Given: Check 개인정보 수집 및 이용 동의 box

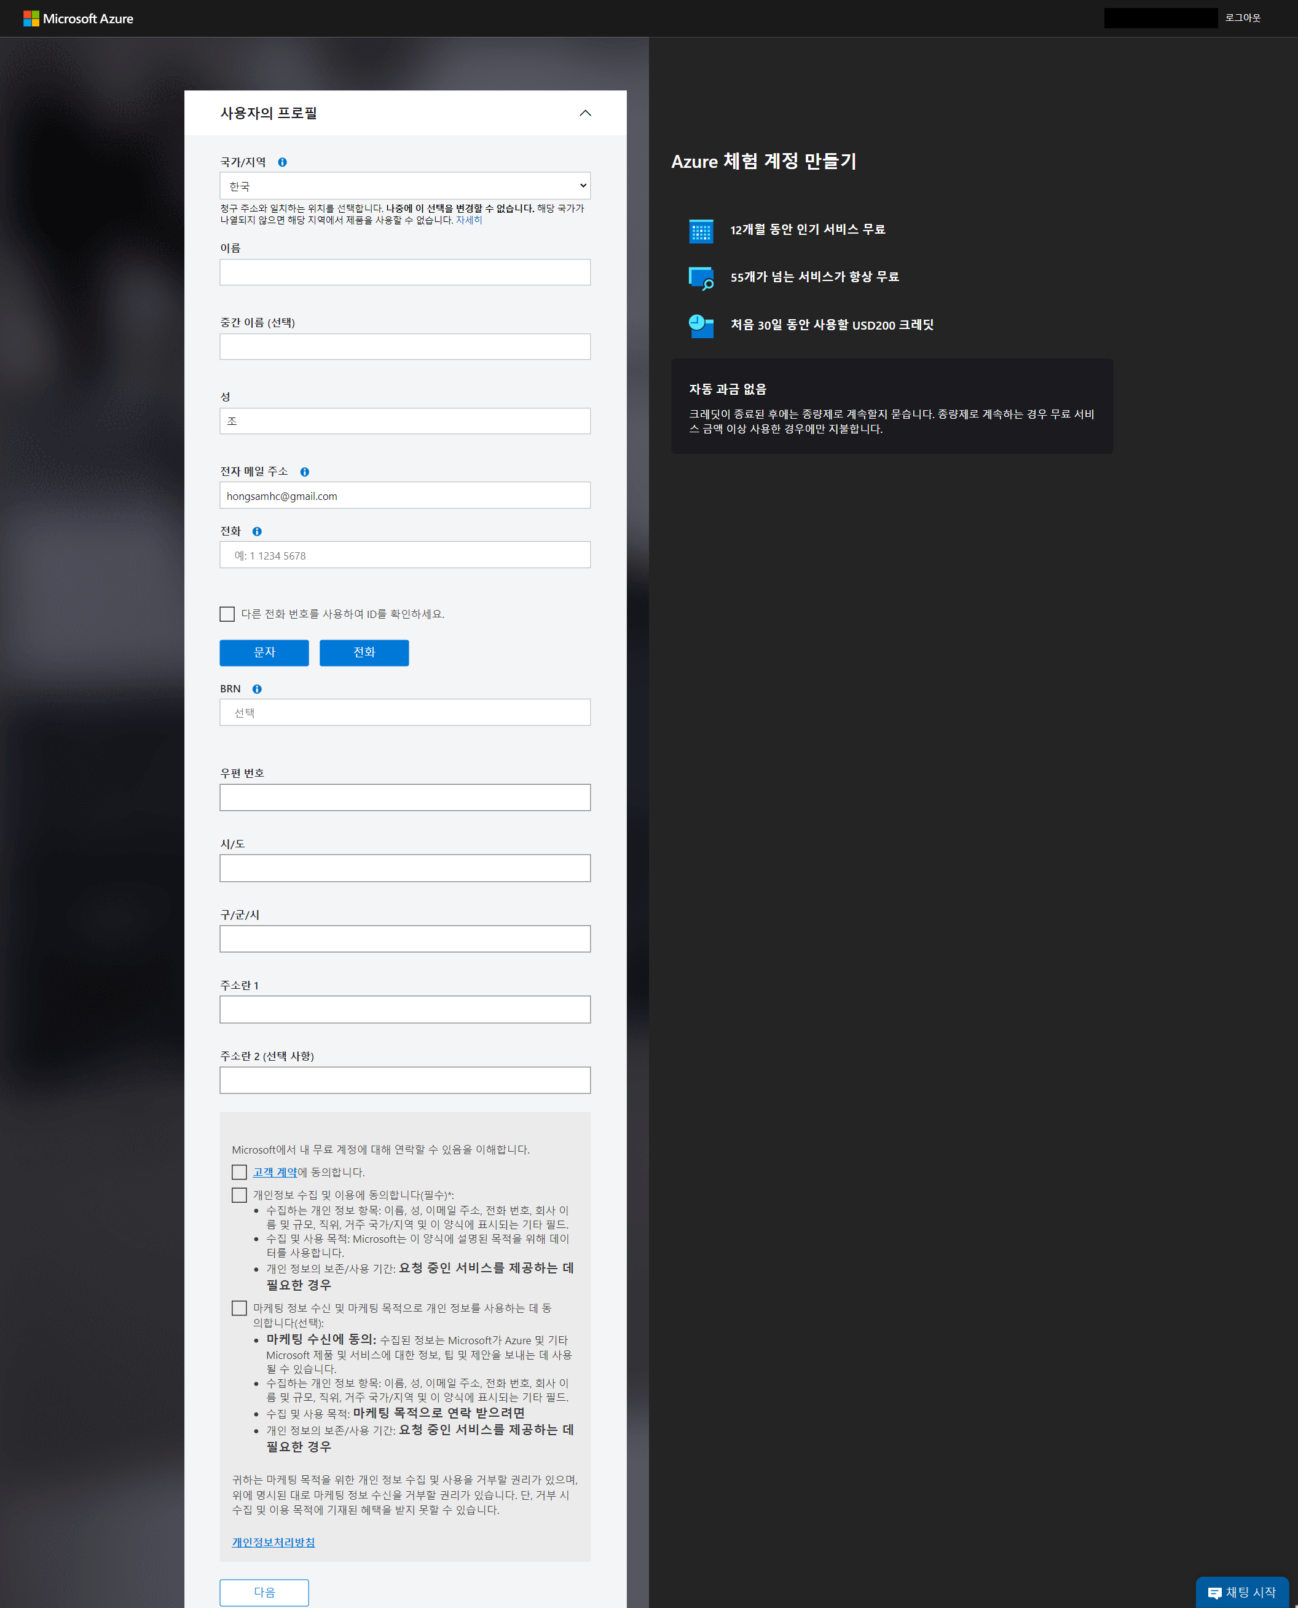Looking at the screenshot, I should tap(239, 1195).
